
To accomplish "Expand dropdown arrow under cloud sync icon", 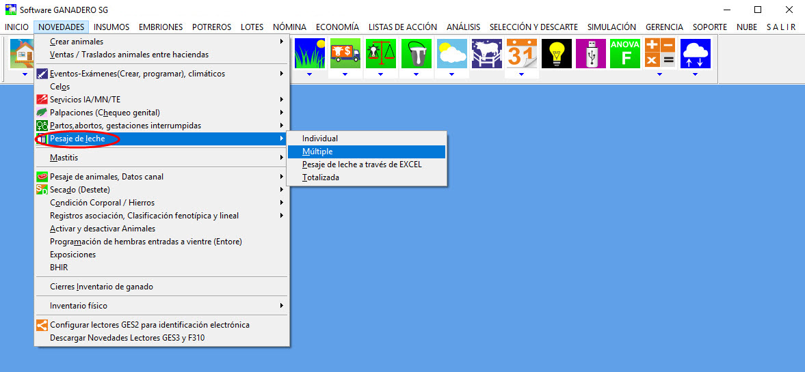I will (695, 74).
